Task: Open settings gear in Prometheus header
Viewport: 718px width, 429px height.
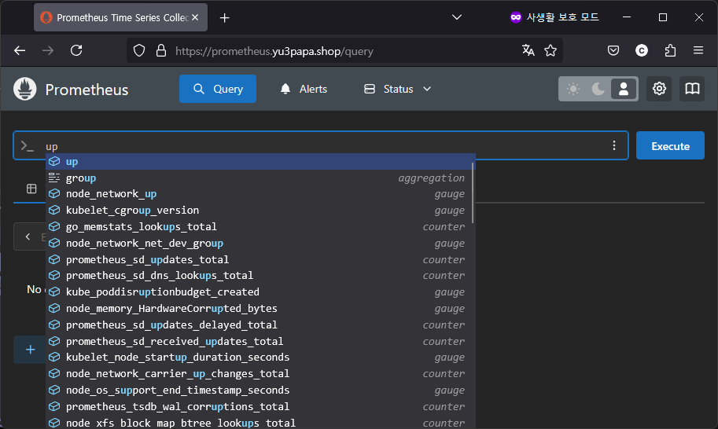Action: click(659, 89)
